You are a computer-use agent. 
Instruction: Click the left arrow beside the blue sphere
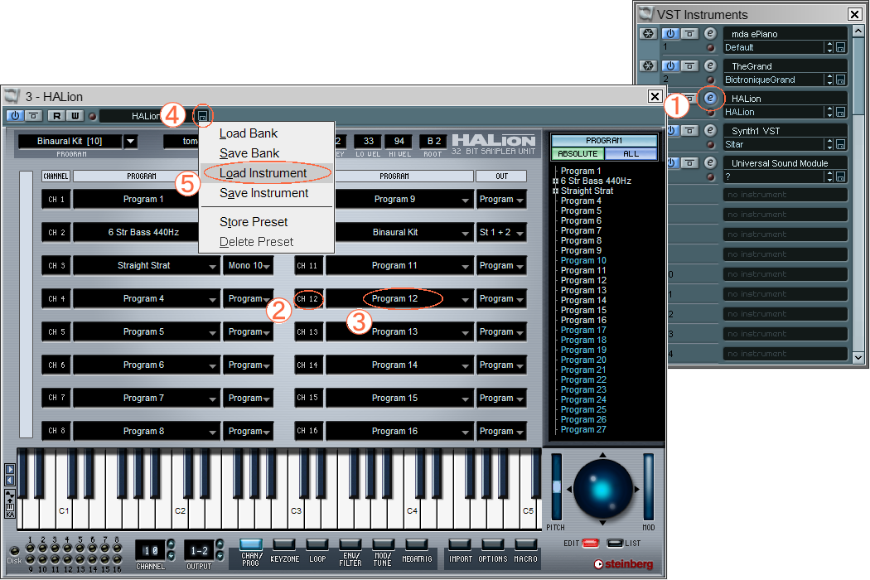[568, 489]
